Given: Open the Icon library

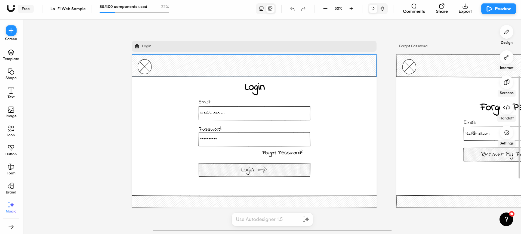Looking at the screenshot, I should 11,131.
